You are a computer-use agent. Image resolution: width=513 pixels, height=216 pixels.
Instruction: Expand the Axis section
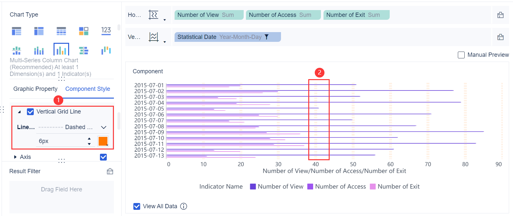click(x=15, y=157)
